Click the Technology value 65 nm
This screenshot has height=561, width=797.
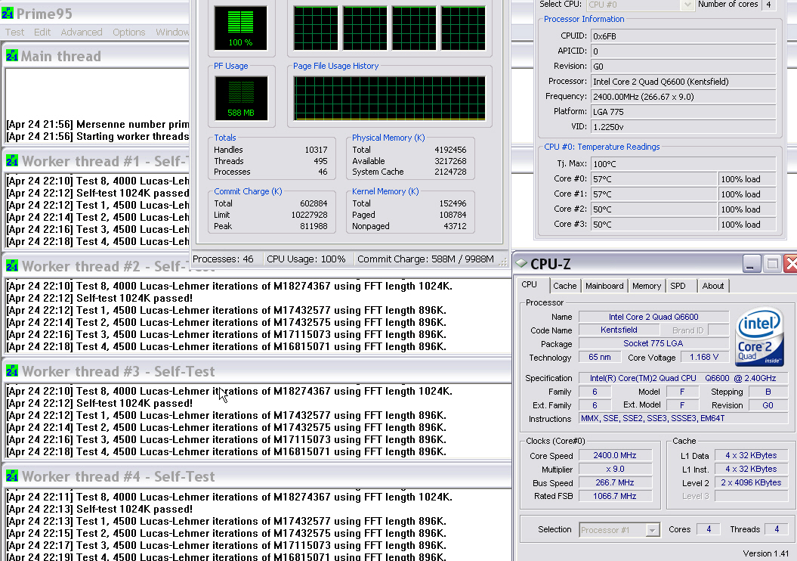[599, 357]
